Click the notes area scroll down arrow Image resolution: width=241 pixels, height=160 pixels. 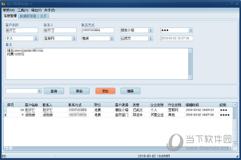191,77
